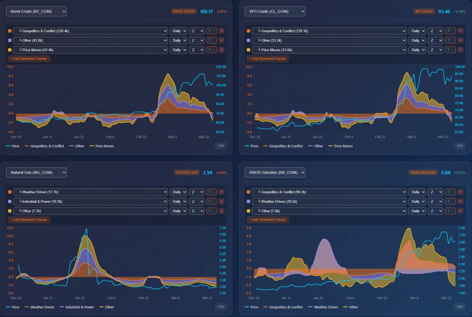Open the Geopolitics & Conflict (228.4k) category dropdown
The height and width of the screenshot is (317, 472).
click(x=91, y=31)
